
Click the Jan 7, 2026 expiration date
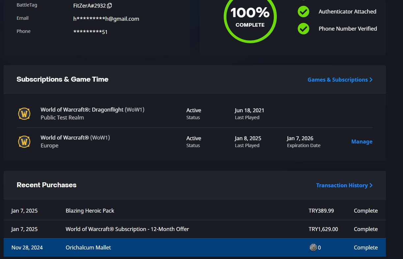pyautogui.click(x=300, y=138)
